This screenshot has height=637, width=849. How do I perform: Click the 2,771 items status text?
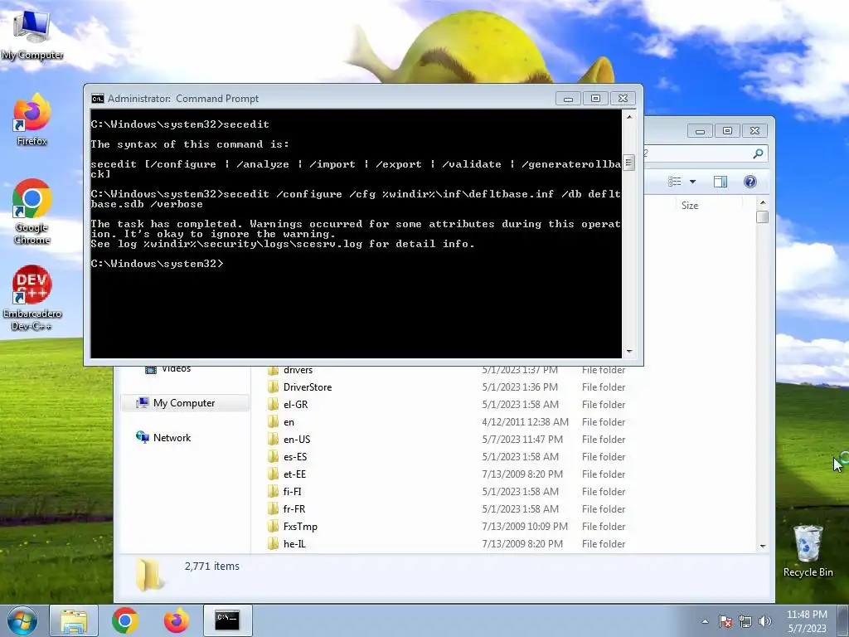click(211, 566)
